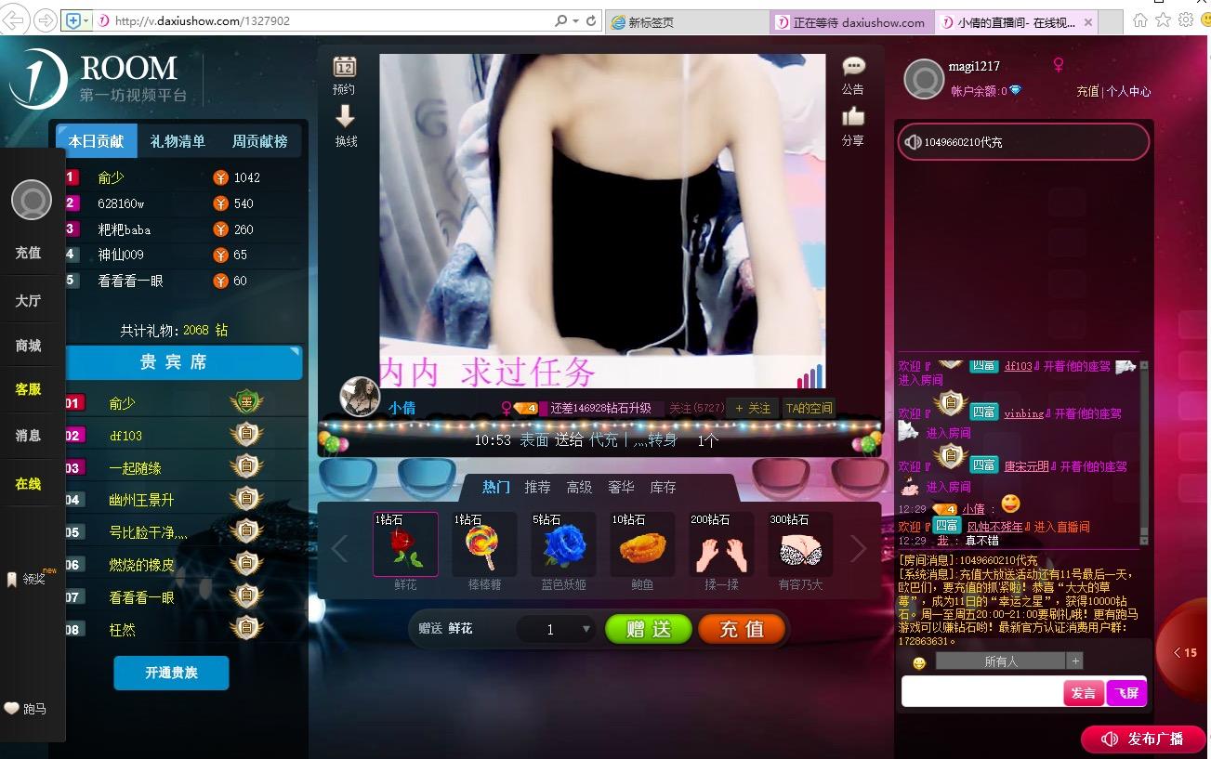Image resolution: width=1211 pixels, height=759 pixels.
Task: Open 个人中心 link
Action: tap(1128, 91)
